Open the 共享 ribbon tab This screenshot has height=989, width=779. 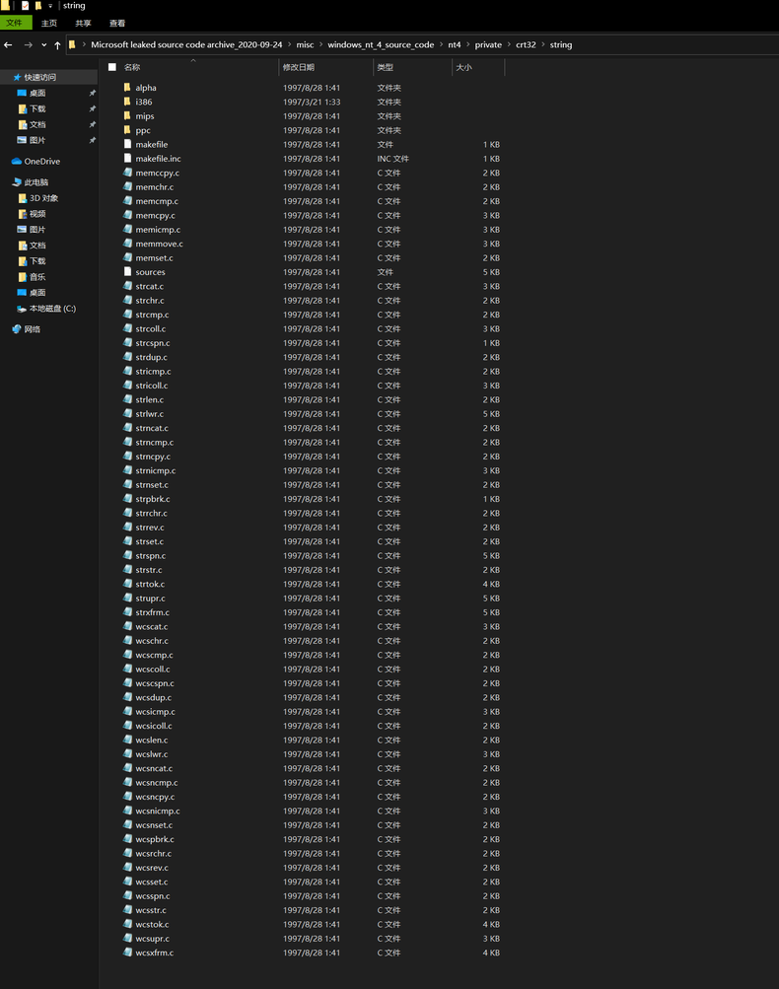click(83, 24)
